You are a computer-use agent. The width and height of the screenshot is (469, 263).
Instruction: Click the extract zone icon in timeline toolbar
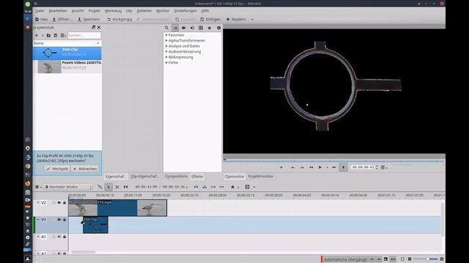click(x=213, y=187)
